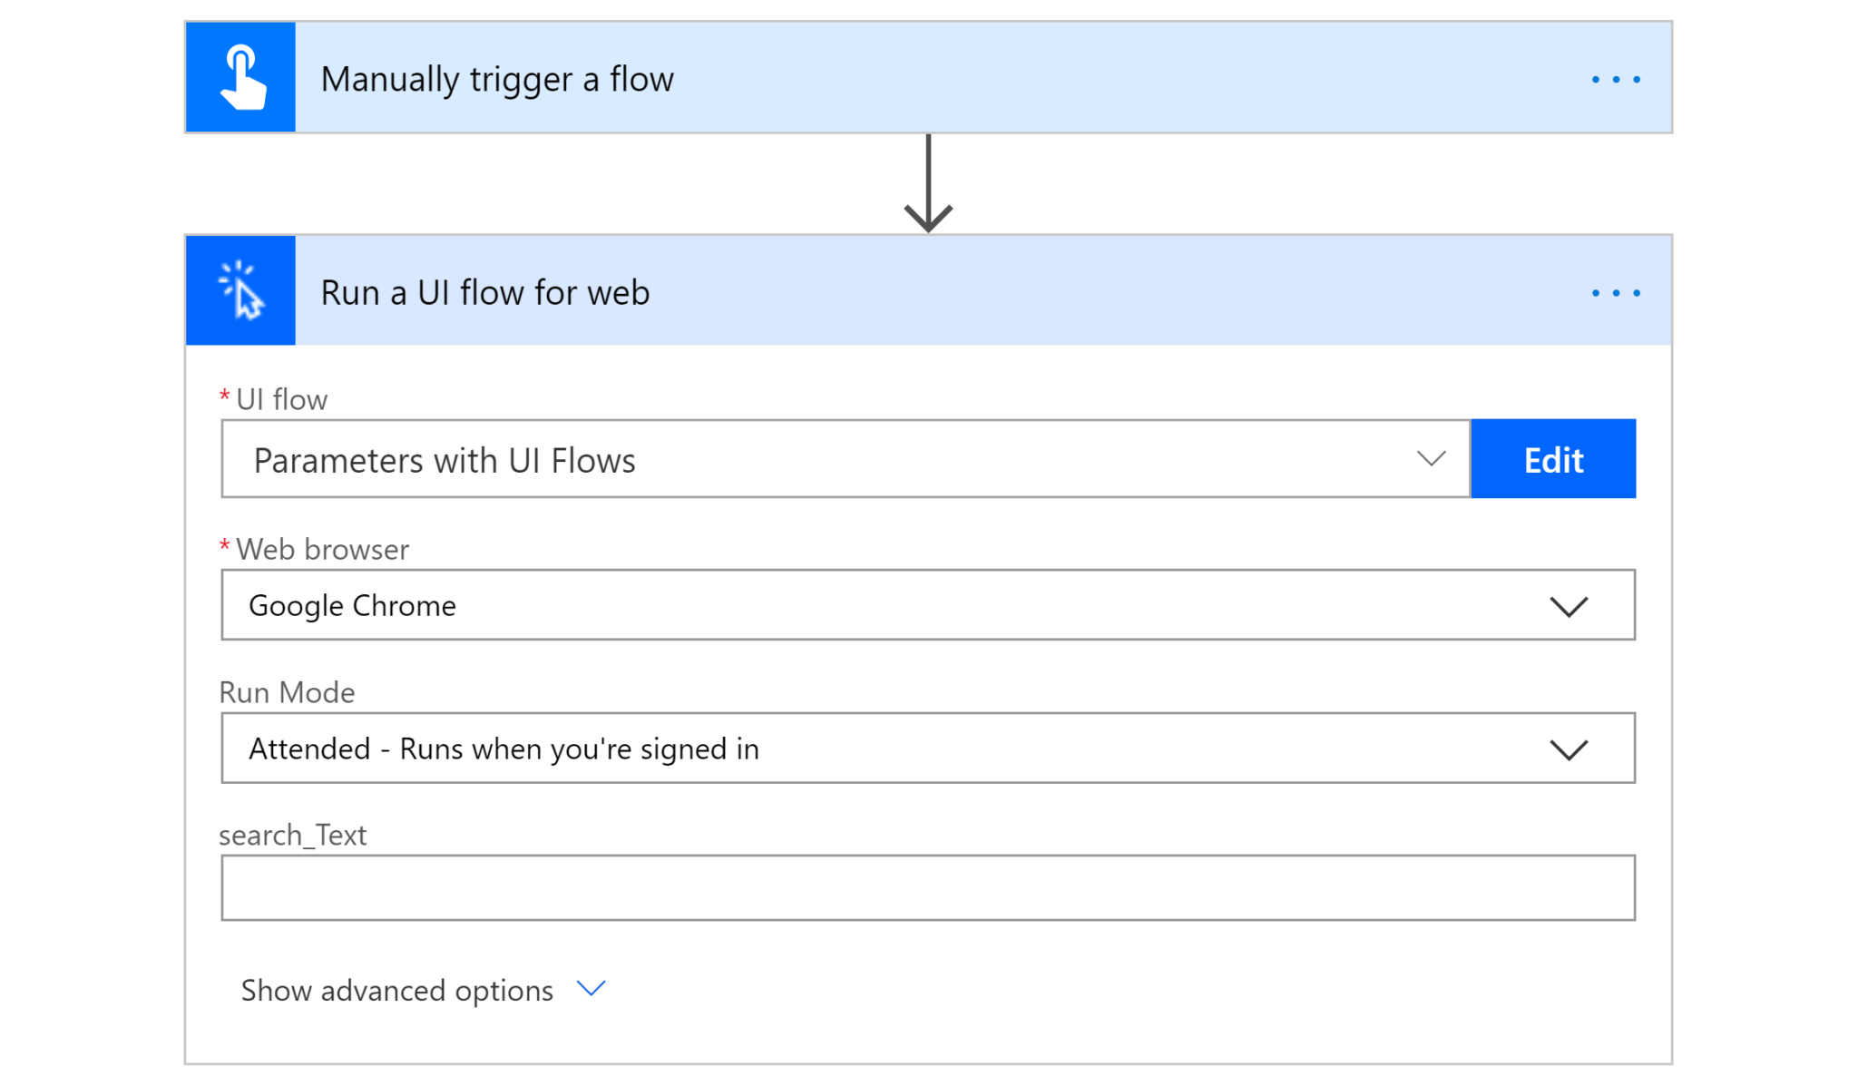Open the UI flow dropdown
The height and width of the screenshot is (1086, 1858).
click(x=1431, y=459)
